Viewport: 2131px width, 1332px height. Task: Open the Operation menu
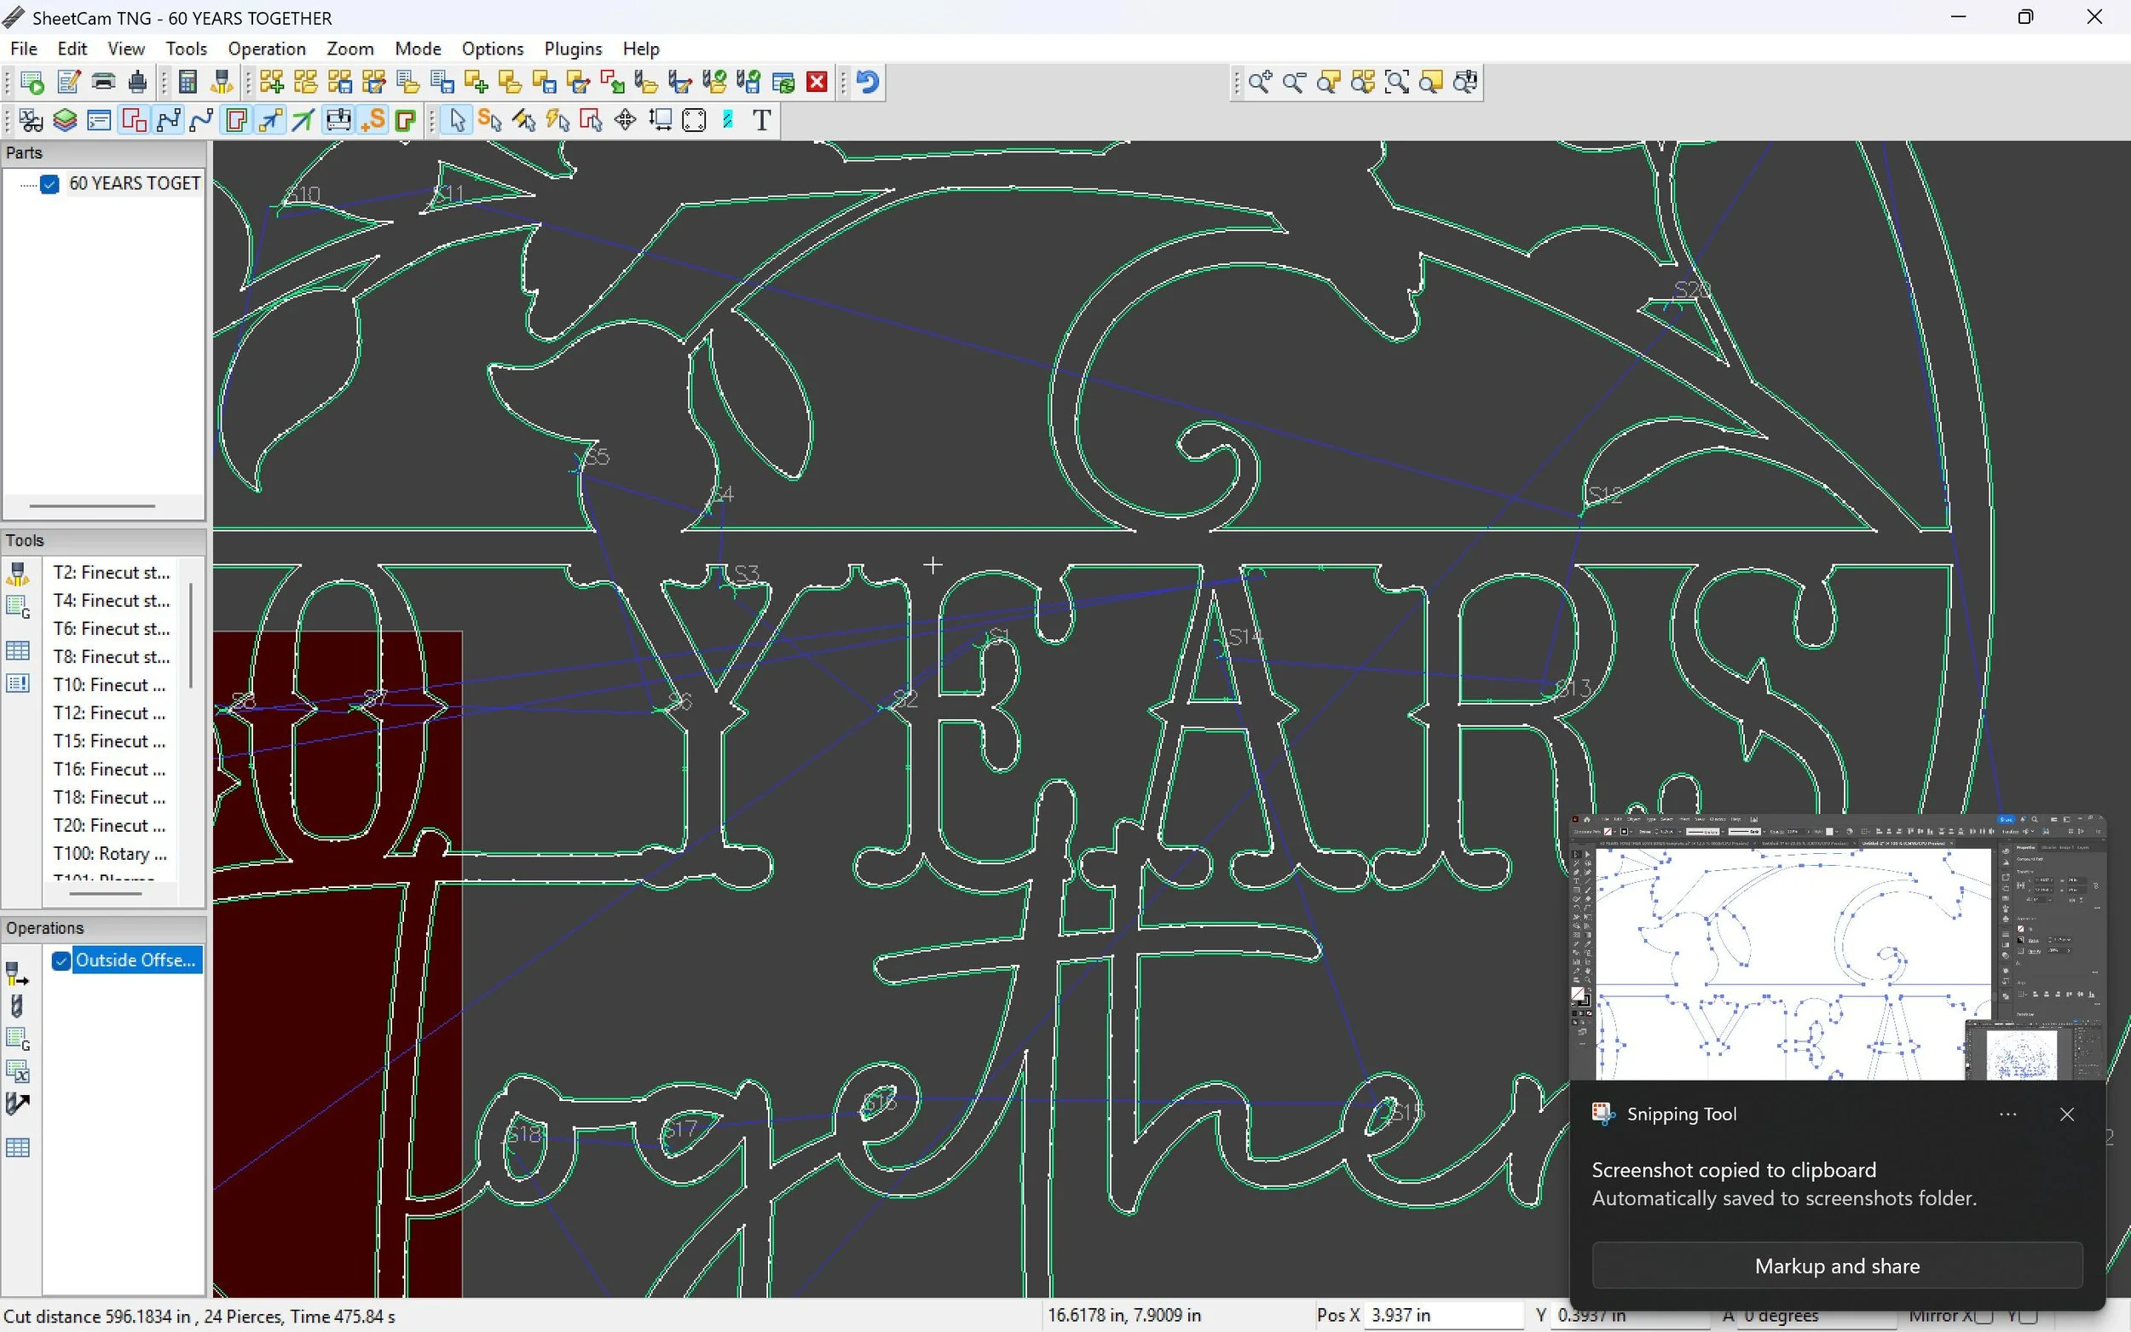coord(266,49)
